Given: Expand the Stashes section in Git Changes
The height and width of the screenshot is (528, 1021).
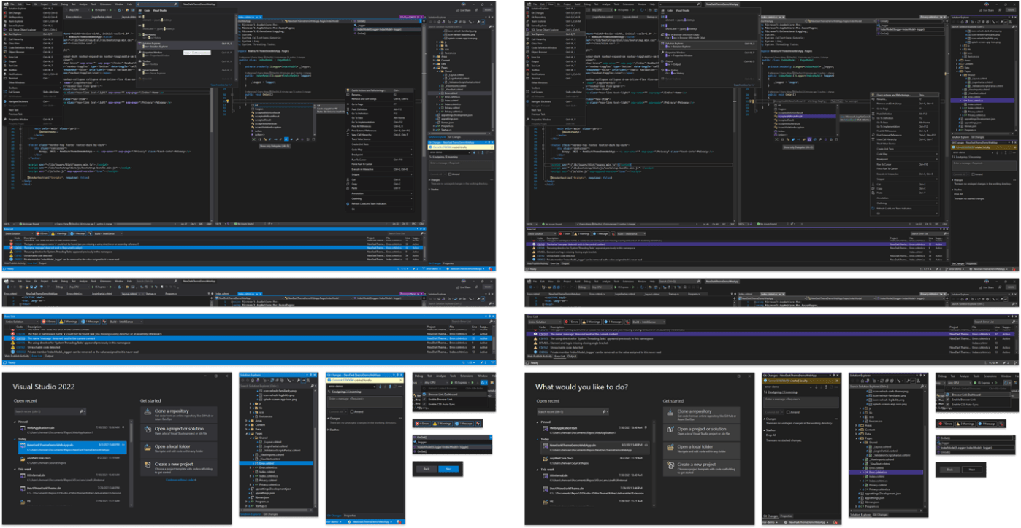Looking at the screenshot, I should (x=334, y=430).
